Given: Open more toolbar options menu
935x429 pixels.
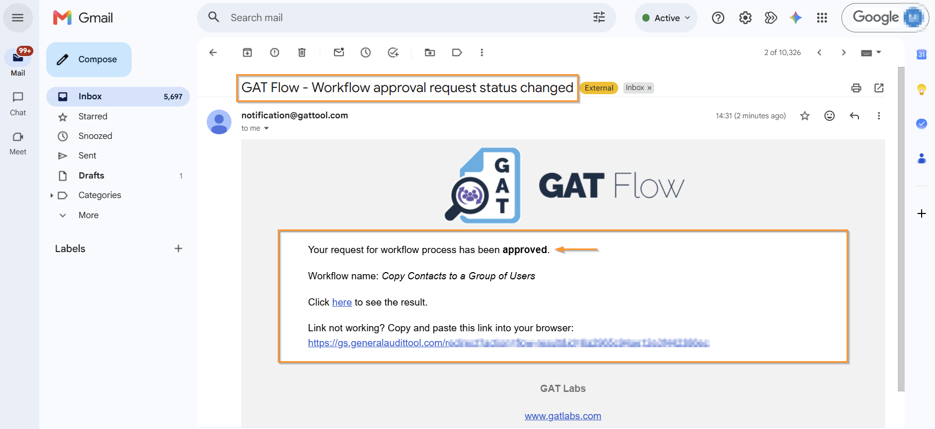Looking at the screenshot, I should coord(482,52).
